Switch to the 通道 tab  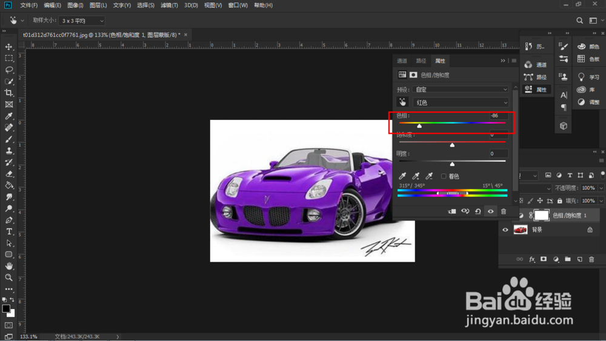[402, 61]
